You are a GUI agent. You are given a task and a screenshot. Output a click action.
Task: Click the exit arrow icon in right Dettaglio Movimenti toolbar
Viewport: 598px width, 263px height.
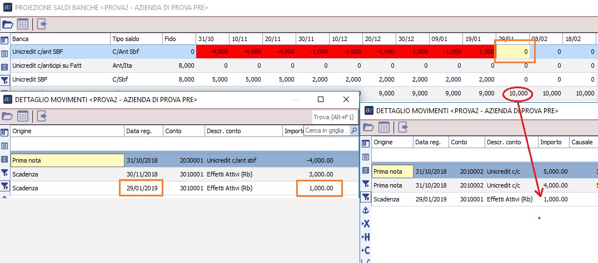point(403,128)
